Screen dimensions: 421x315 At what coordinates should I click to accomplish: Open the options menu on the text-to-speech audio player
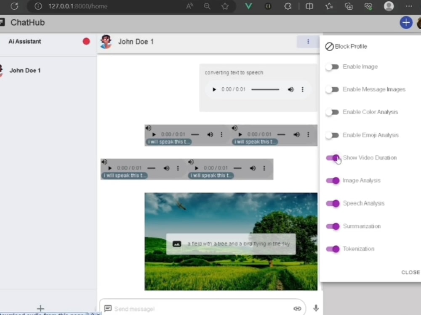pos(303,89)
